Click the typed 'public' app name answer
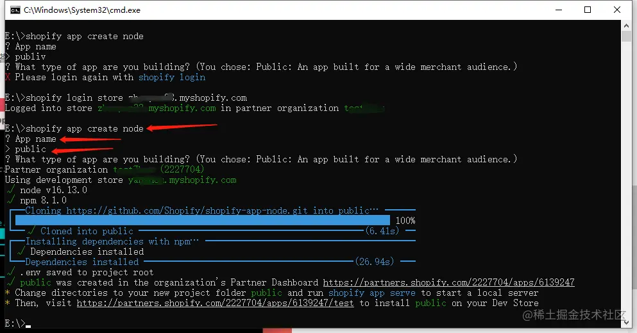 pyautogui.click(x=30, y=149)
